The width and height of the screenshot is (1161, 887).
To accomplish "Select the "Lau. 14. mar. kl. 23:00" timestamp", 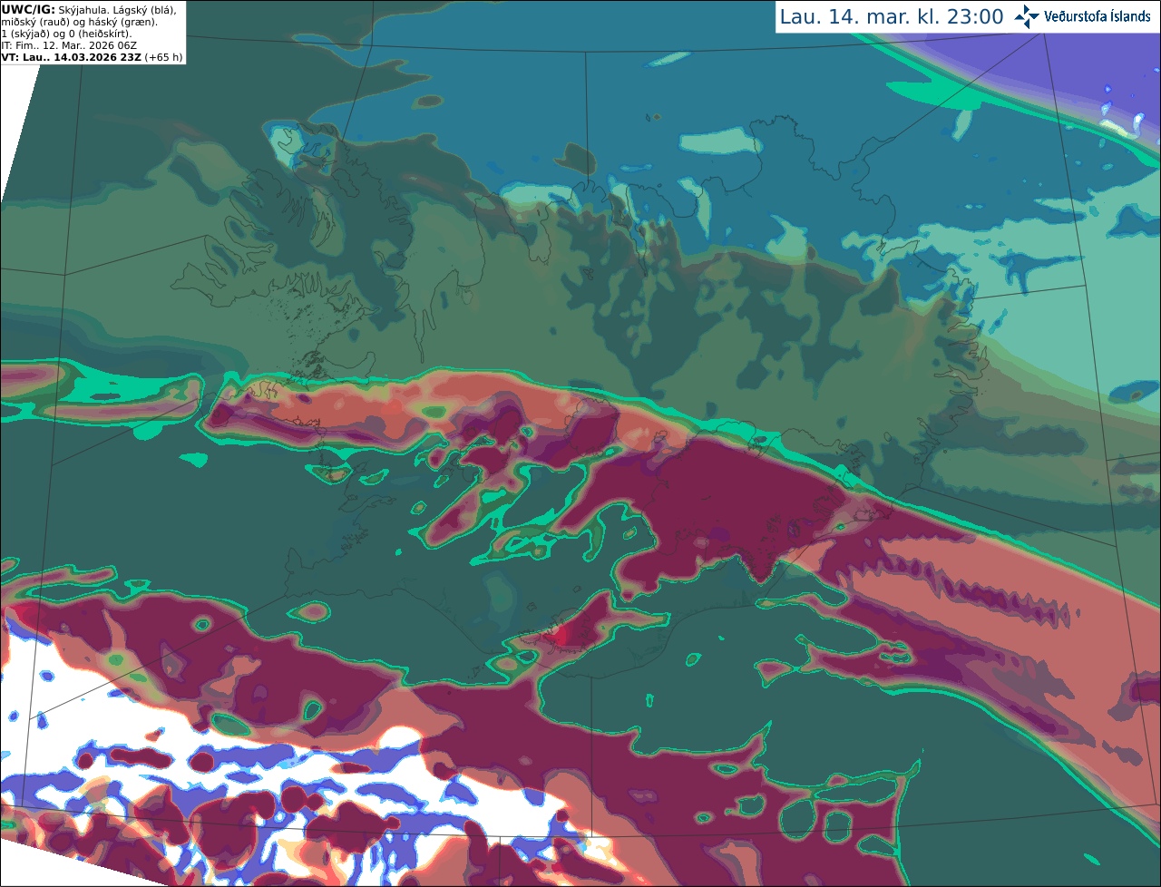I will pyautogui.click(x=892, y=17).
